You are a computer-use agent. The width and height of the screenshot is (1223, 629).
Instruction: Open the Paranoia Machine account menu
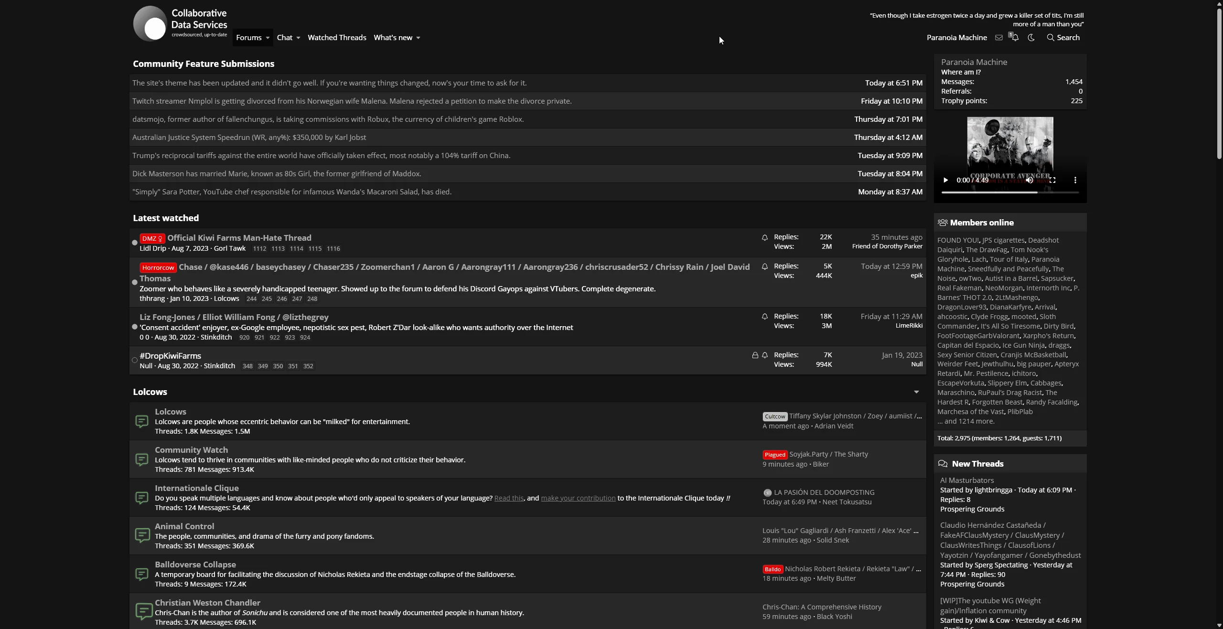pos(956,38)
